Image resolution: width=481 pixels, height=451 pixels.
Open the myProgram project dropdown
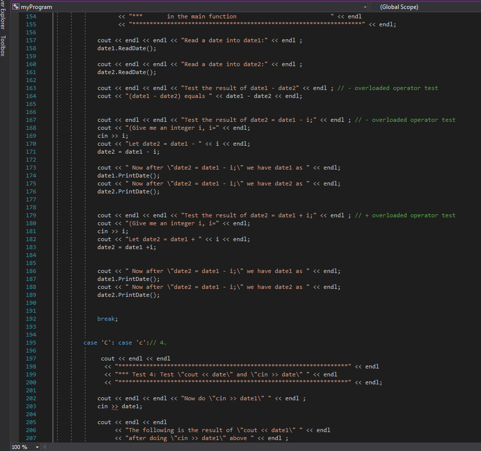coord(366,7)
